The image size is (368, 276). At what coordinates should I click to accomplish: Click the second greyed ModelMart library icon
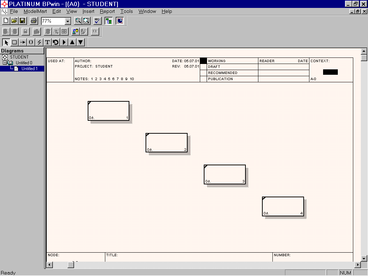(14, 32)
